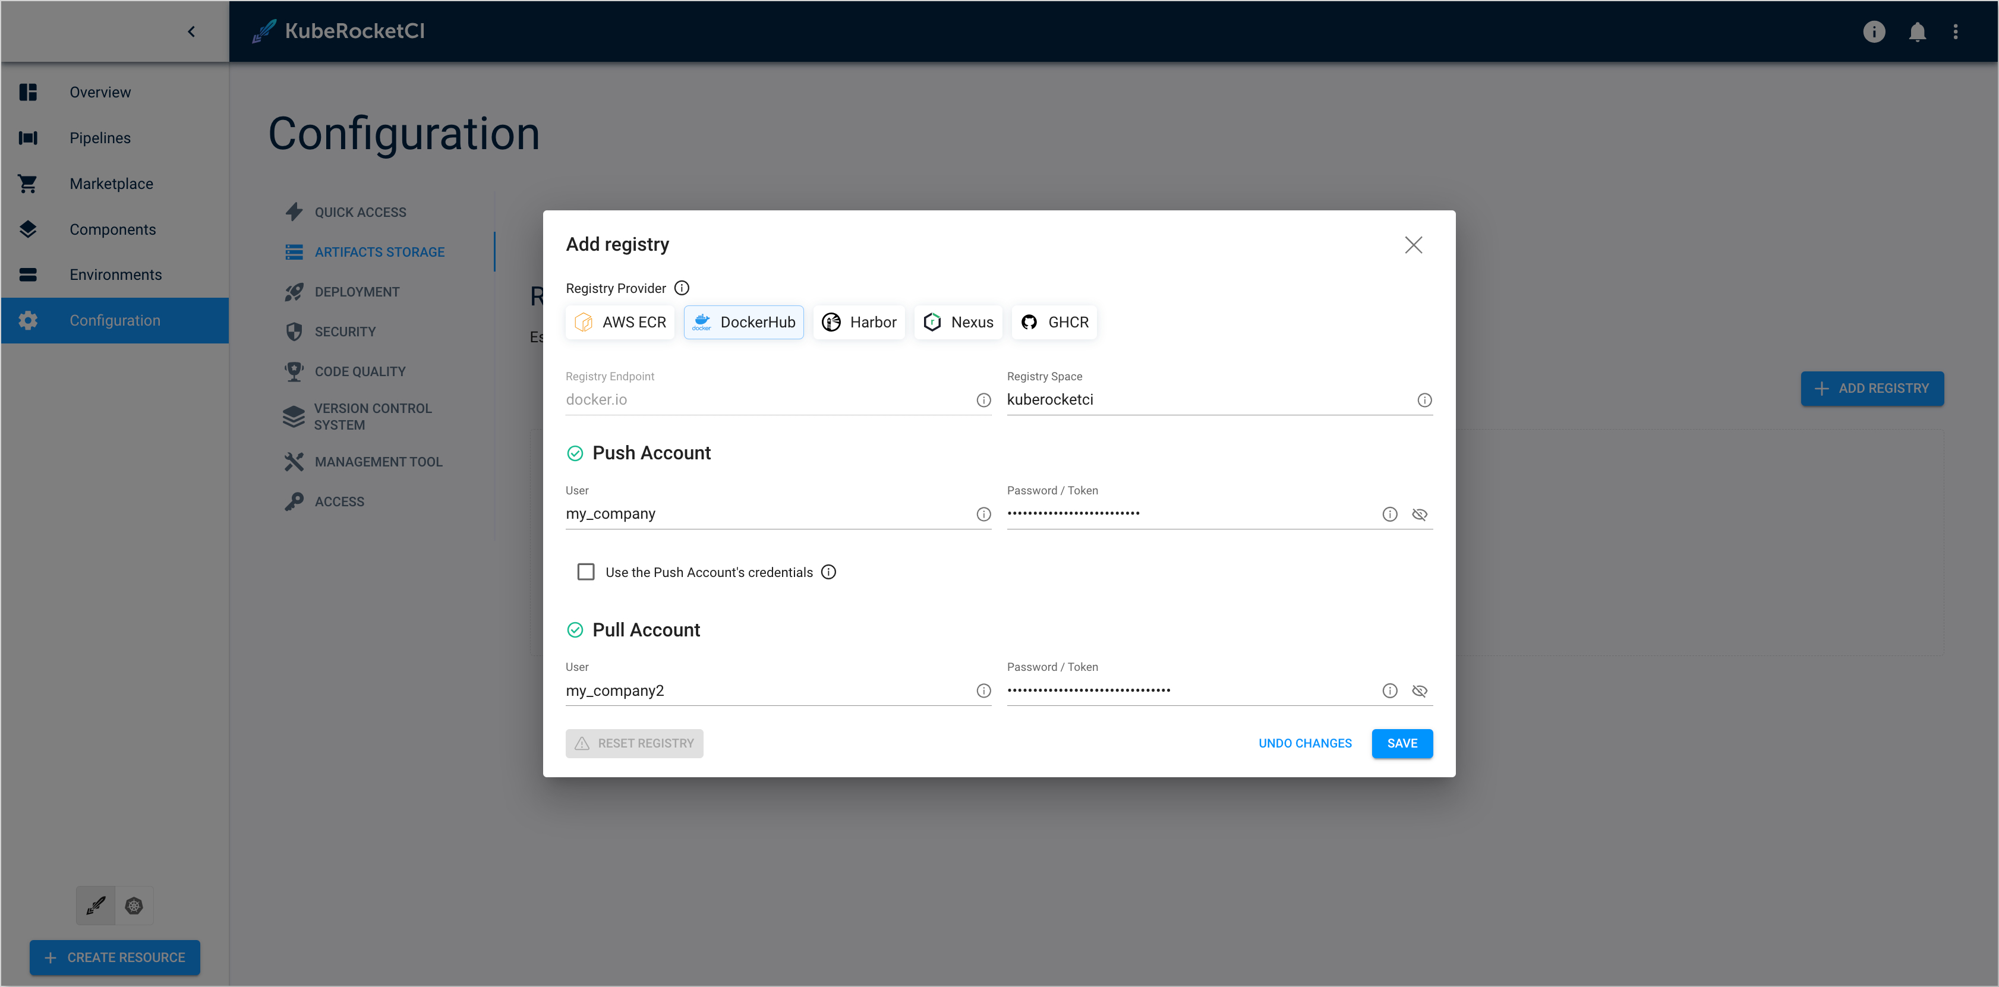Screen dimensions: 1999x987
Task: Click the Pipelines sidebar icon
Action: (x=28, y=138)
